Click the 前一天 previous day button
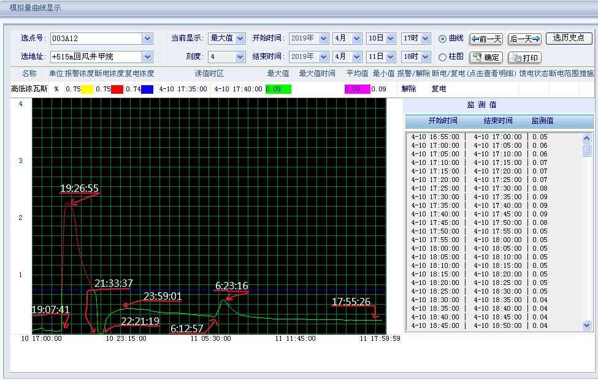The height and width of the screenshot is (380, 598). tap(486, 39)
